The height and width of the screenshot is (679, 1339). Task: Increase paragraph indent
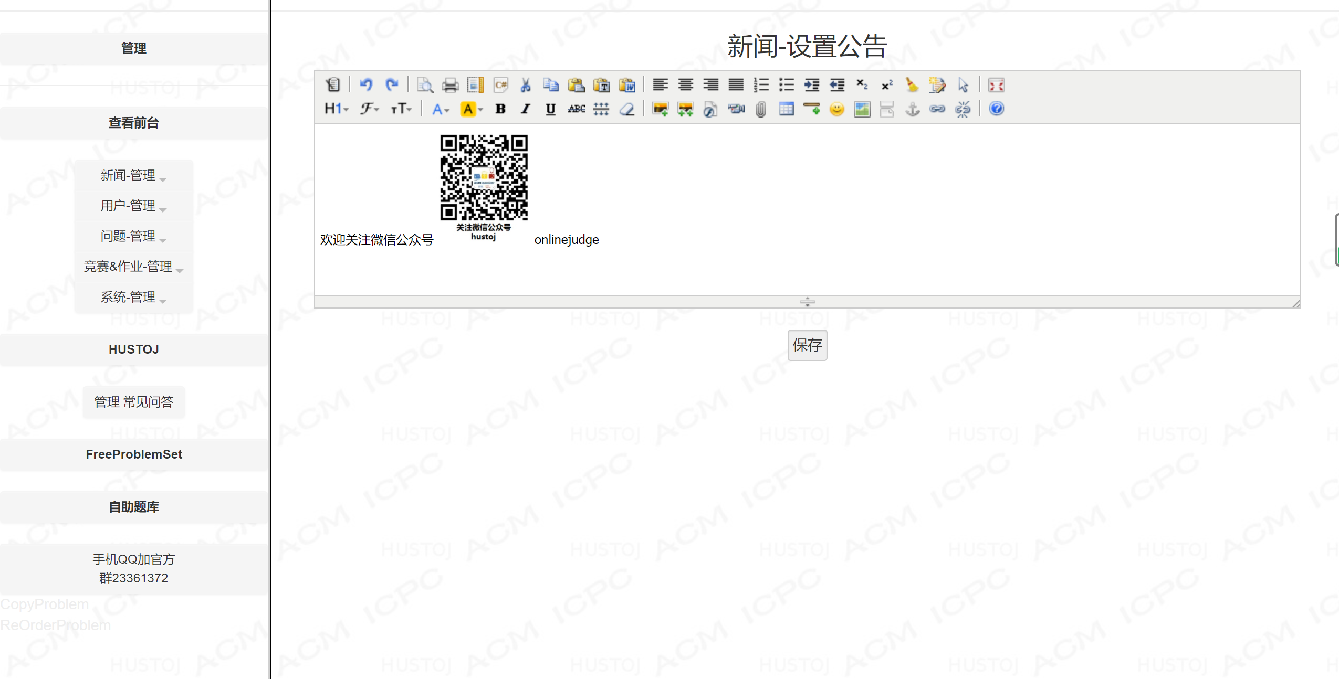[811, 84]
